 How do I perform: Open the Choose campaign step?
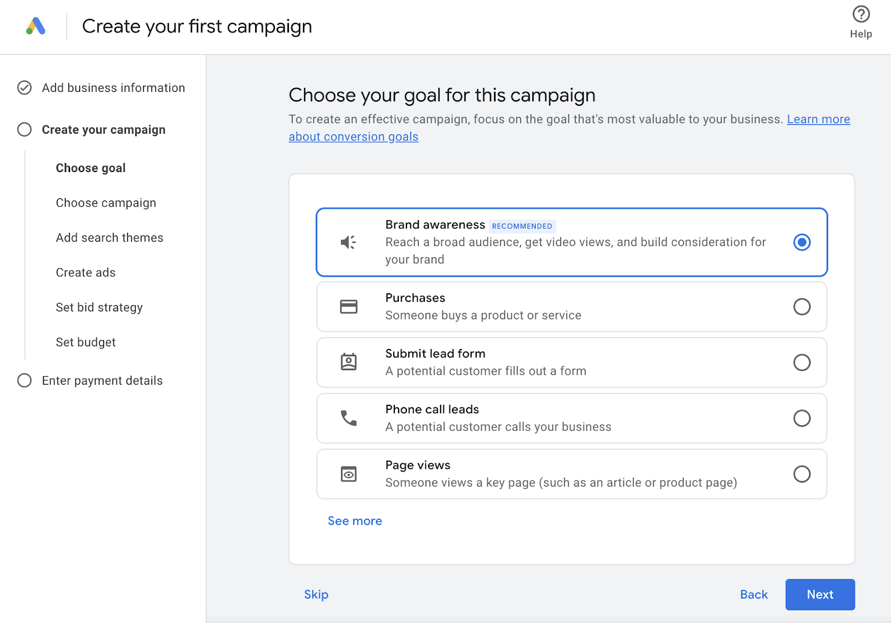click(106, 203)
